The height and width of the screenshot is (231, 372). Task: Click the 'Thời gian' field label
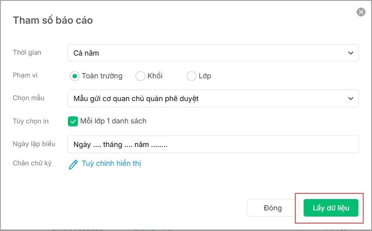click(x=27, y=52)
